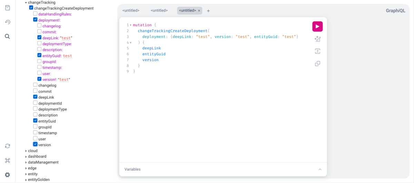Open the documentation explorer sidebar icon
The height and width of the screenshot is (183, 414).
[x=7, y=8]
